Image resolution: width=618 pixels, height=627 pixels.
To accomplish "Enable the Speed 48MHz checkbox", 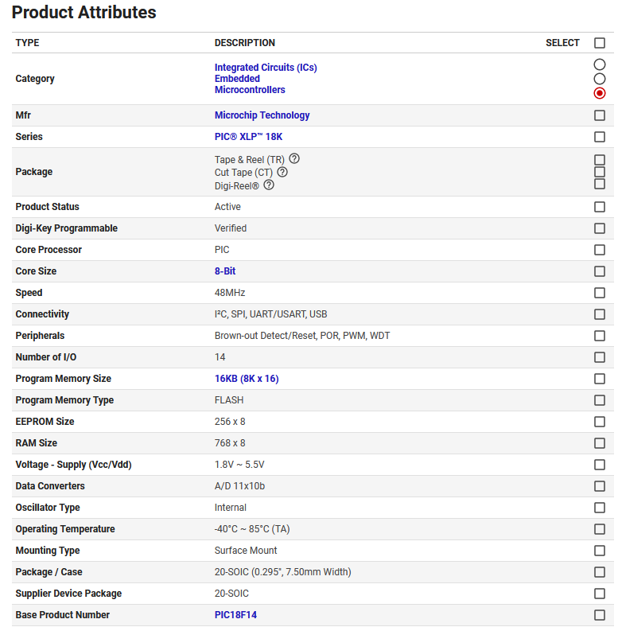I will 600,293.
